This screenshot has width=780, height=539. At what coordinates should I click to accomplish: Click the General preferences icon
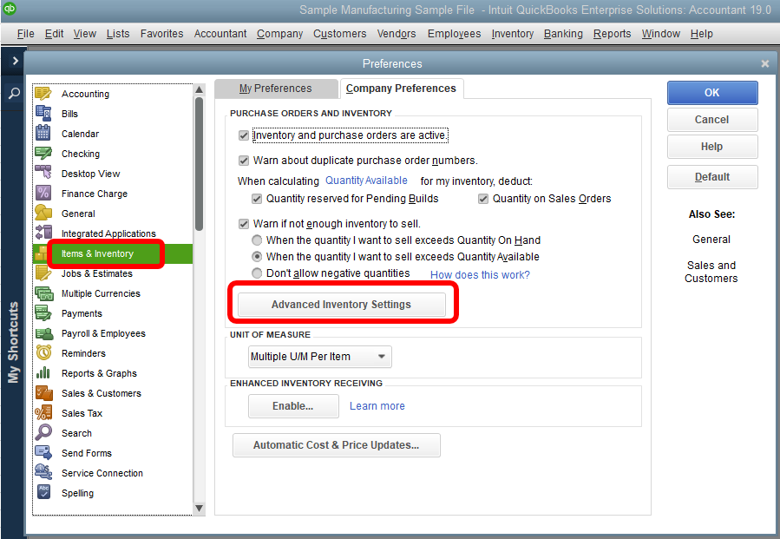coord(43,213)
